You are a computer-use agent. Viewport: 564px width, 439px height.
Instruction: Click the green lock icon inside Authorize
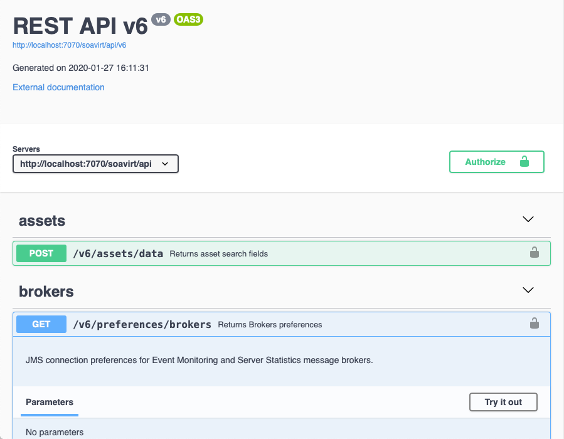[524, 161]
